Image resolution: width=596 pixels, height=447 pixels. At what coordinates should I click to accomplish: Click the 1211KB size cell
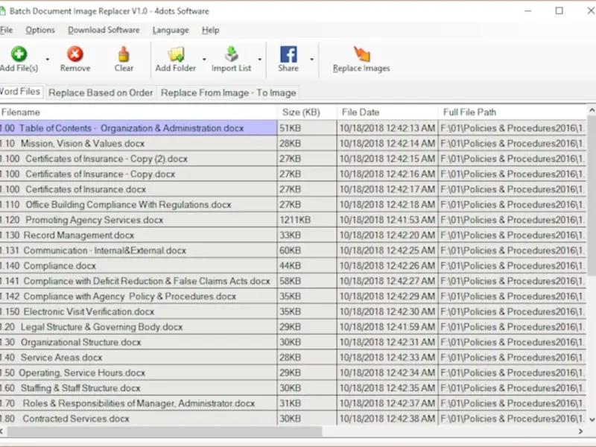click(x=307, y=220)
